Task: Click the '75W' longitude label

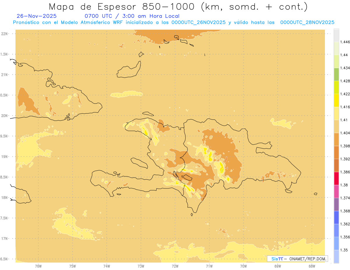Action: point(73,266)
